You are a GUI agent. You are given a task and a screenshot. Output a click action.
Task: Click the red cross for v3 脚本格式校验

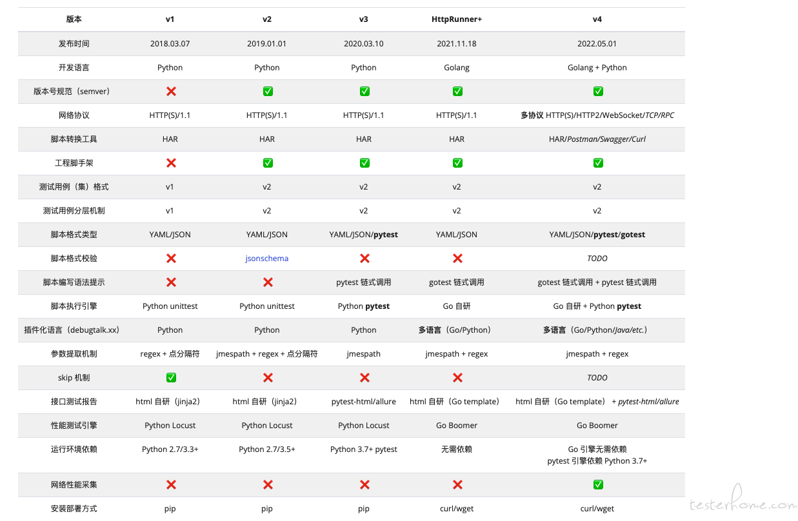(364, 259)
